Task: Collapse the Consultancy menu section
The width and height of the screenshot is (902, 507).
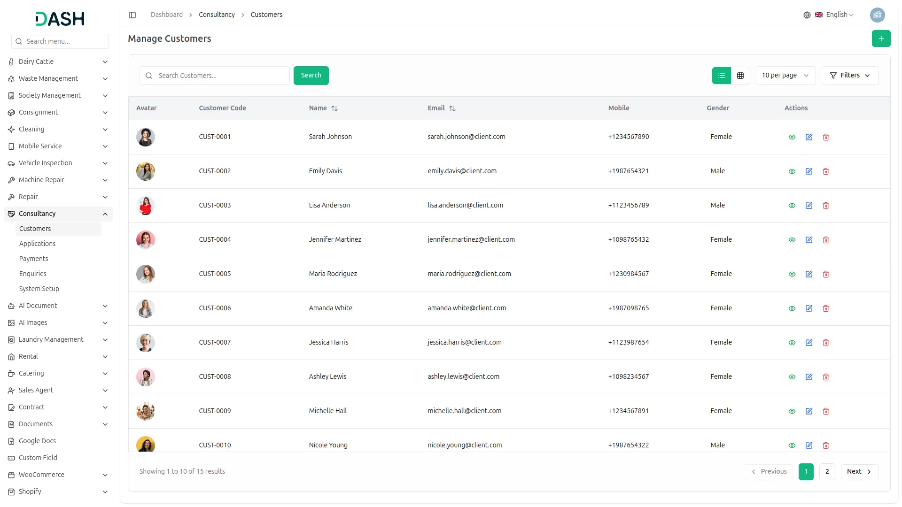Action: (105, 214)
